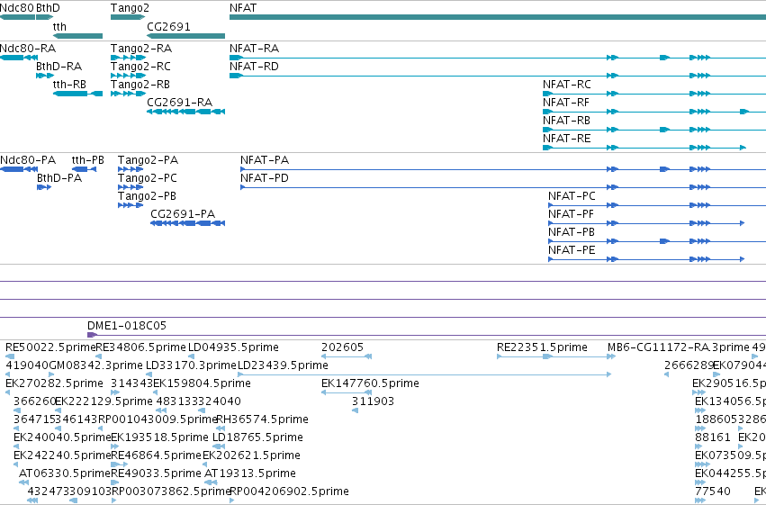Click transcript NFAT-RB
Viewport: 766px width, 505px height.
tap(566, 122)
